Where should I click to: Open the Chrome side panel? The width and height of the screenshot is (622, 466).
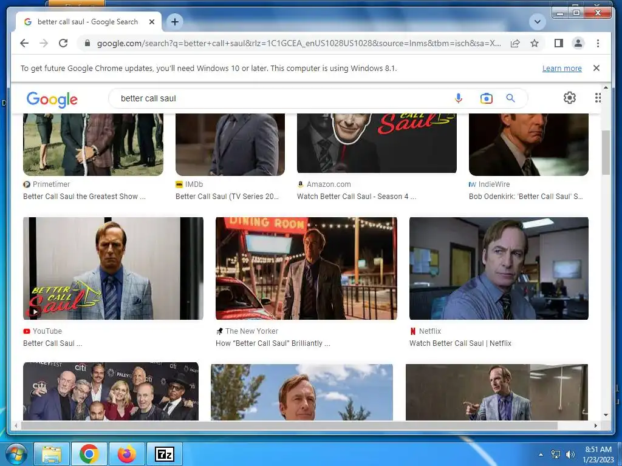tap(559, 43)
